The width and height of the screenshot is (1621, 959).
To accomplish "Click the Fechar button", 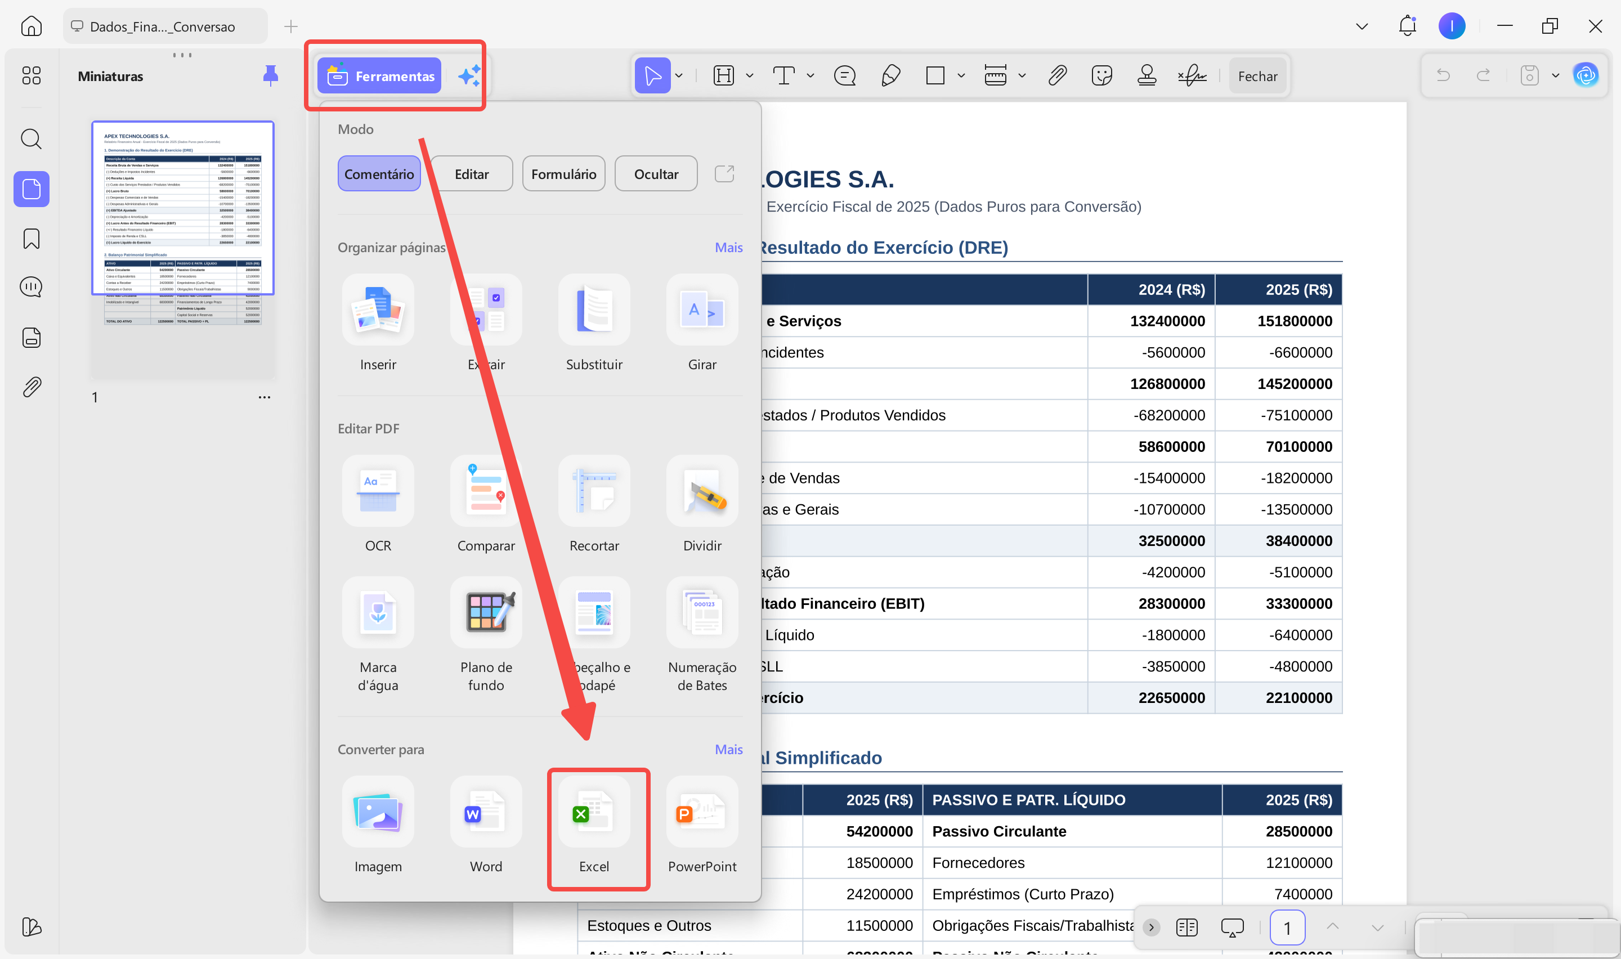I will pos(1257,75).
